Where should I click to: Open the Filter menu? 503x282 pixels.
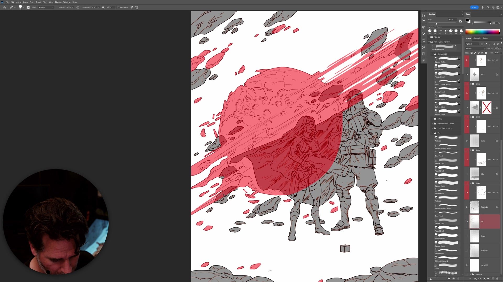45,2
